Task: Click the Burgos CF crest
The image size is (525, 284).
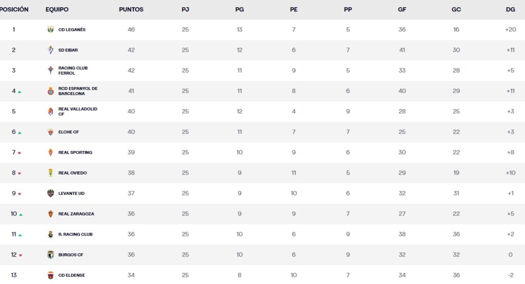Action: click(50, 255)
